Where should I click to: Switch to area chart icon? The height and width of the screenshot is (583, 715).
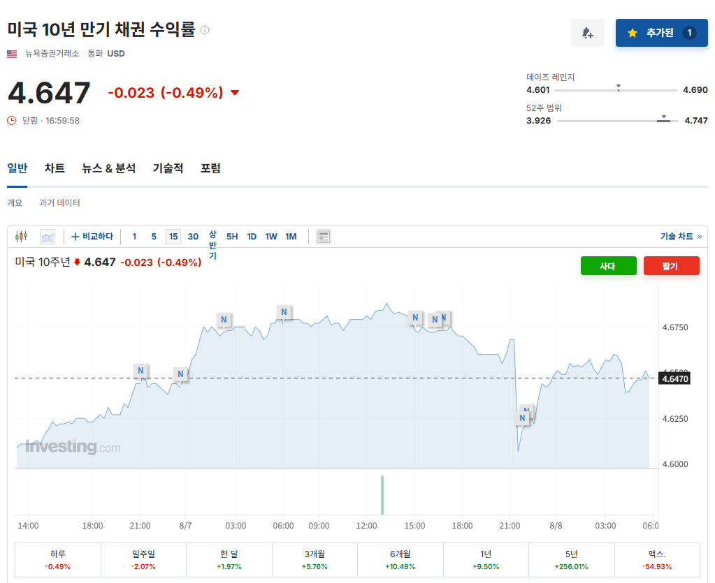tap(48, 237)
